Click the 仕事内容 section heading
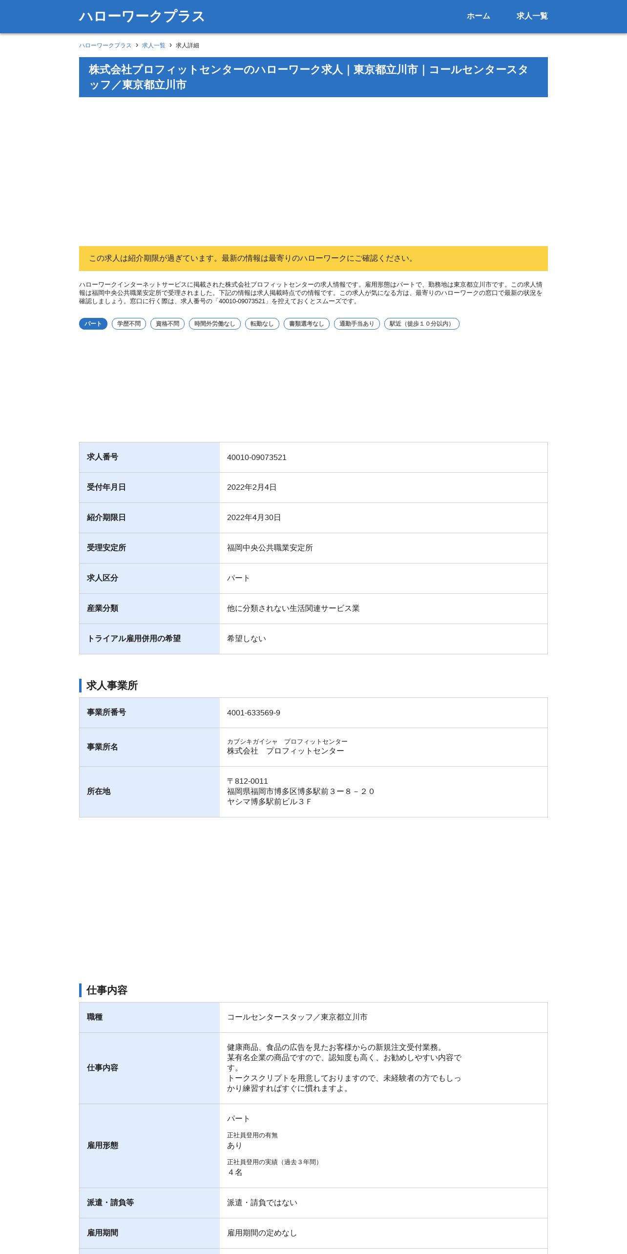The width and height of the screenshot is (627, 1254). [x=107, y=990]
